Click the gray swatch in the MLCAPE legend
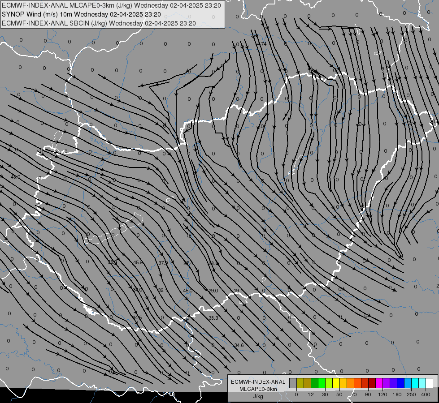 (293, 383)
